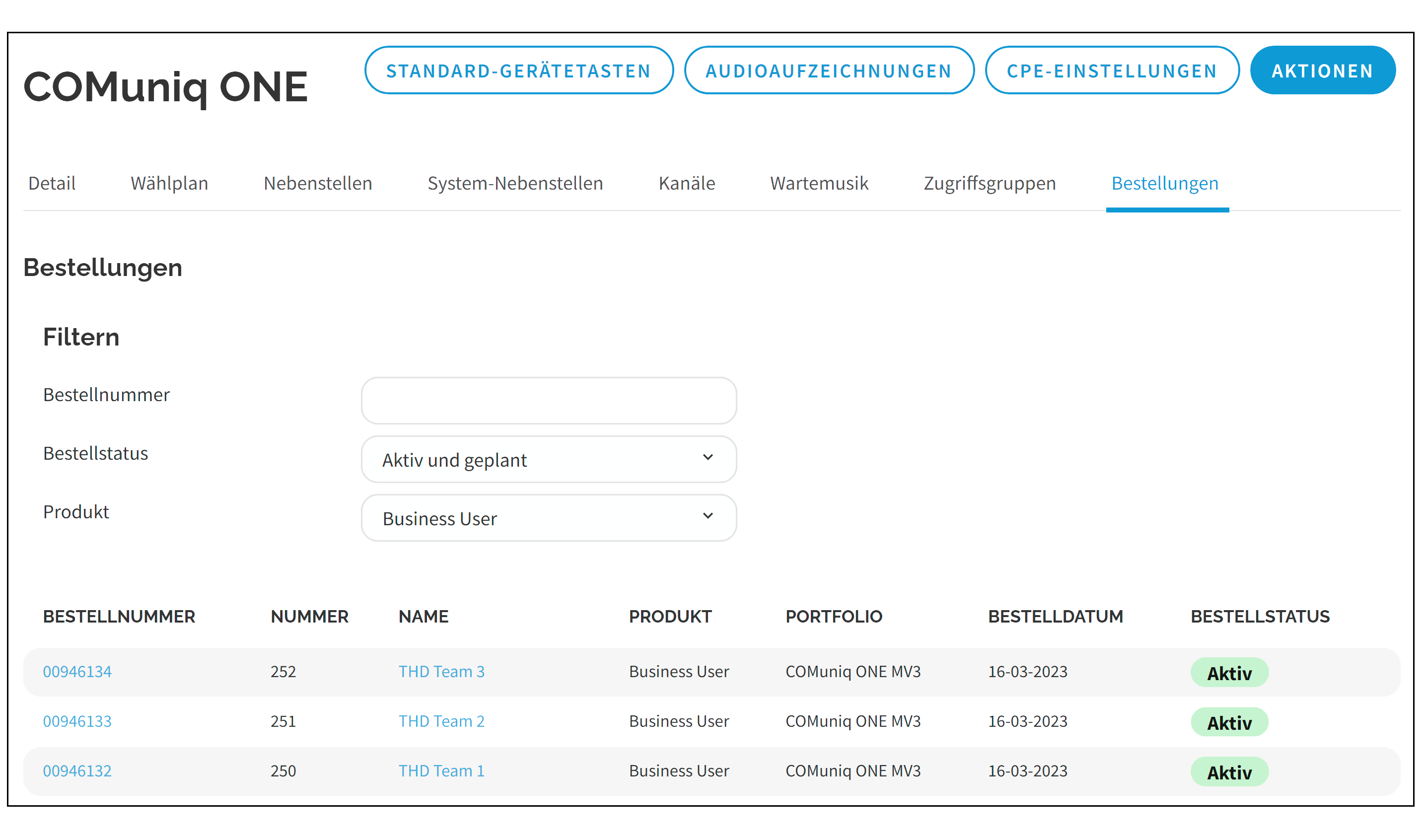Viewport: 1425px width, 837px height.
Task: Open the Wartemusik tab
Action: pos(819,183)
